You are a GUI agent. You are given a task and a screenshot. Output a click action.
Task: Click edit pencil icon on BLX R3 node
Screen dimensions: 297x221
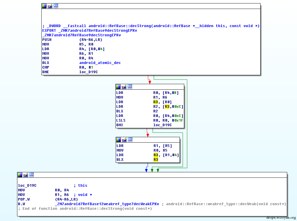124,140
